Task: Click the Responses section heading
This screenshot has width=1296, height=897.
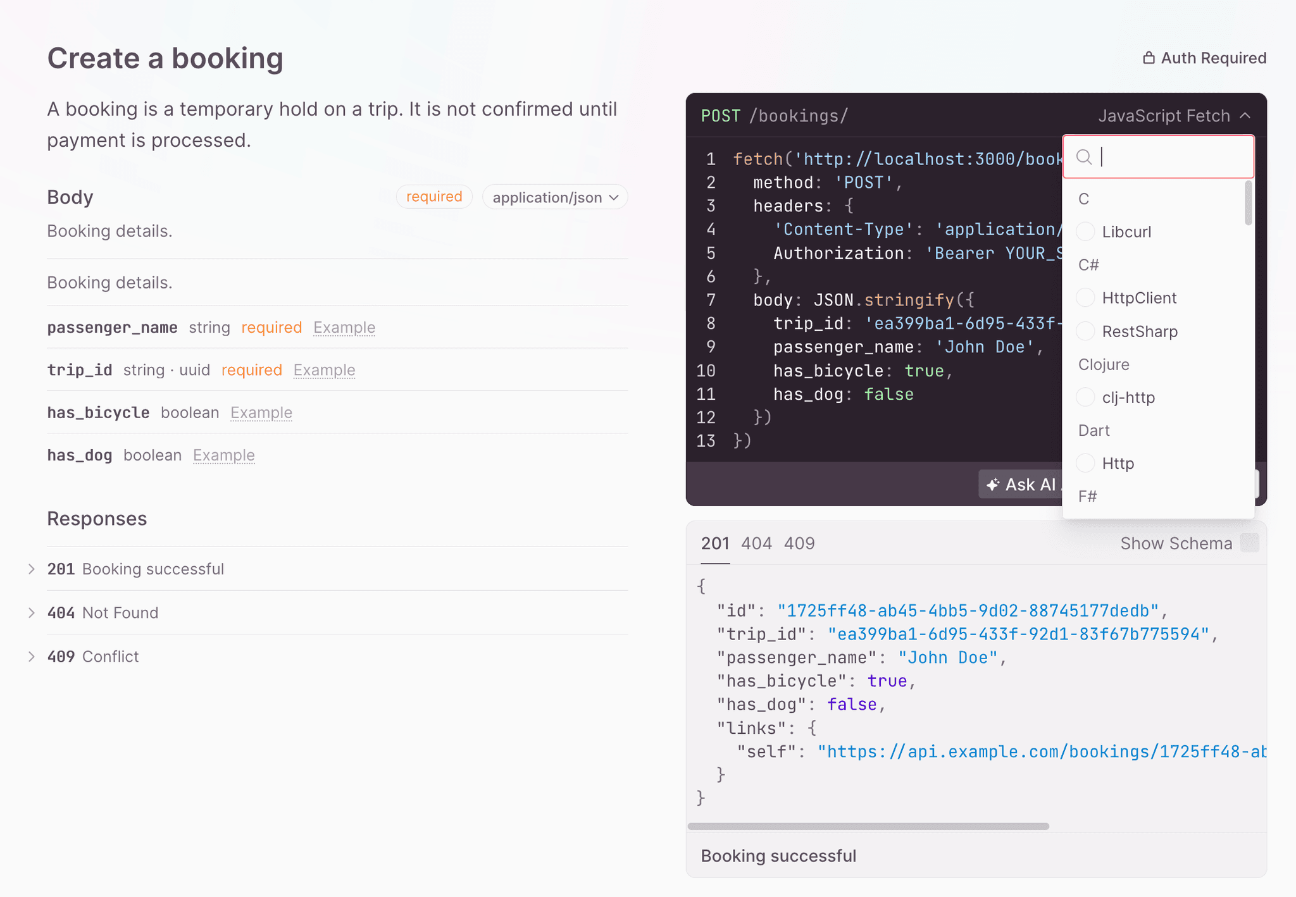Action: coord(97,519)
